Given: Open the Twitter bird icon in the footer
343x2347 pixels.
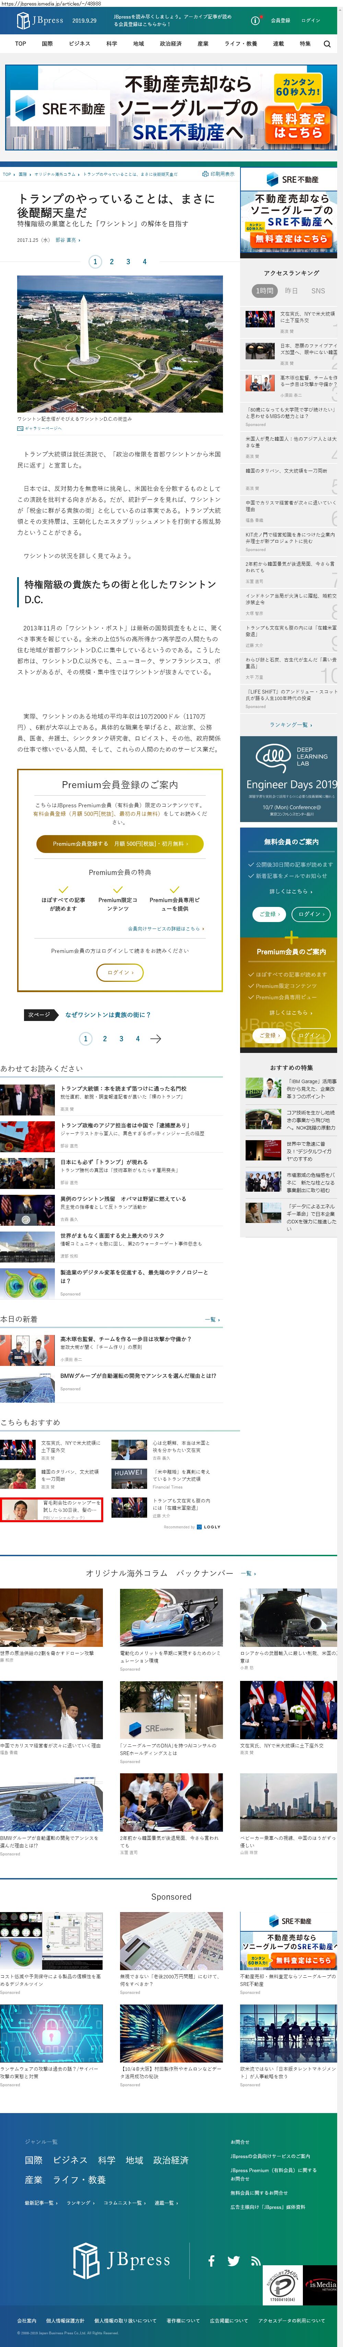Looking at the screenshot, I should point(234,2260).
